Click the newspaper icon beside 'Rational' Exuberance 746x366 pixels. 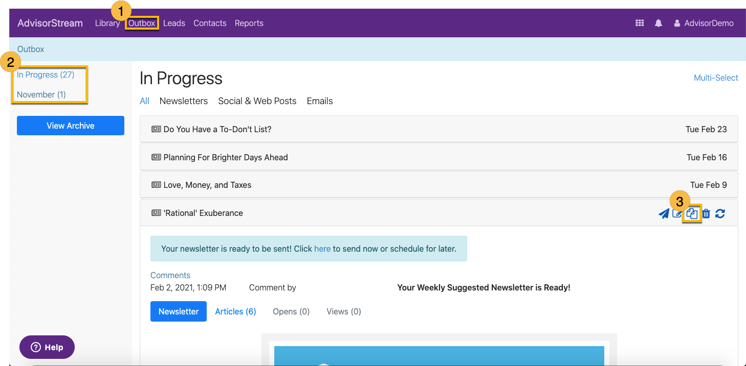156,213
